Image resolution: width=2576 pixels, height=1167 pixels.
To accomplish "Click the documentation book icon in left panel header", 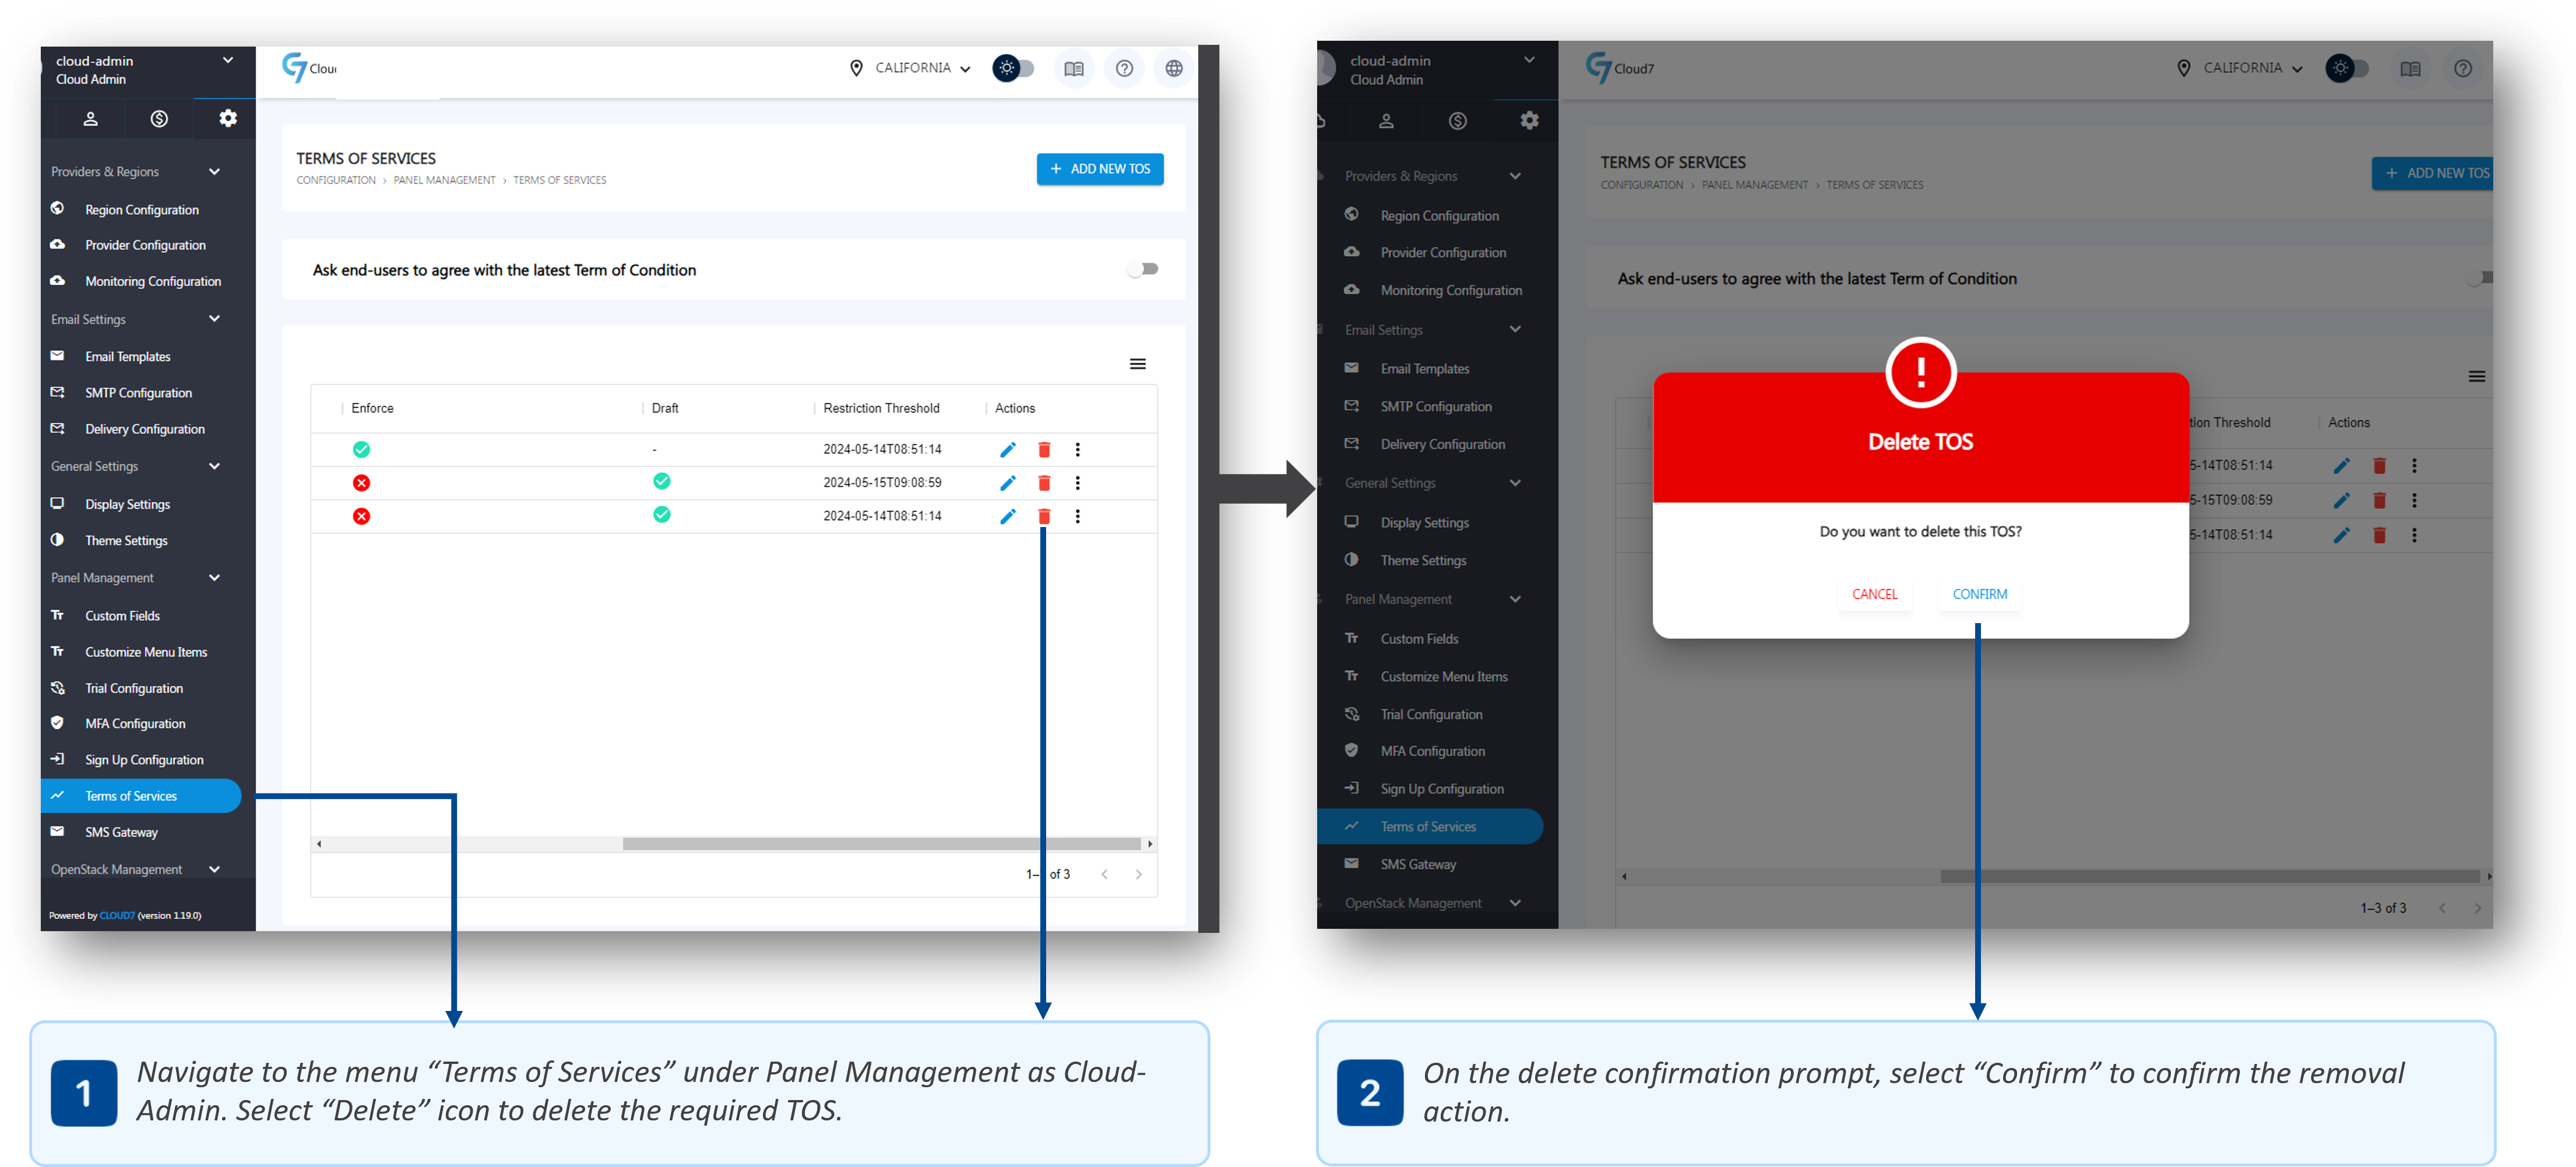I will [x=1073, y=69].
